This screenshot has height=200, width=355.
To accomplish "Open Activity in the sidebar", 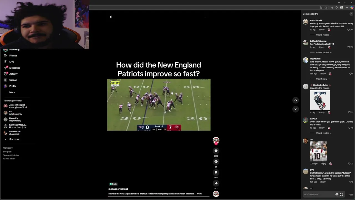I will [x=11, y=74].
